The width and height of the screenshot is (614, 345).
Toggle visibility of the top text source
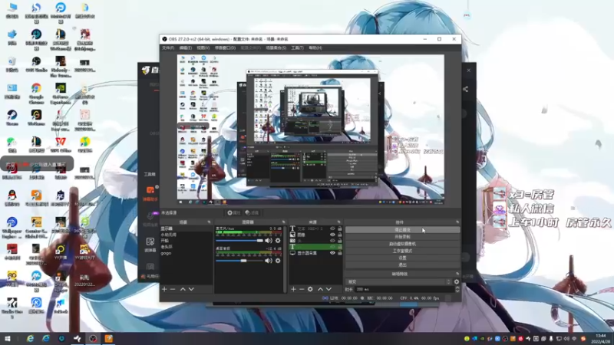tap(332, 228)
